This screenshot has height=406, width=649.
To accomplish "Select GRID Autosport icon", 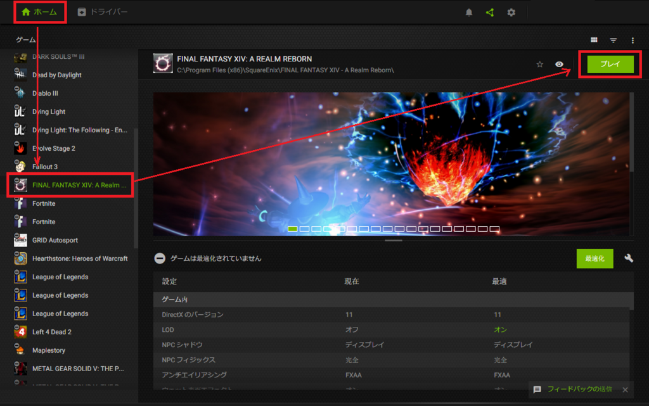I will point(20,240).
